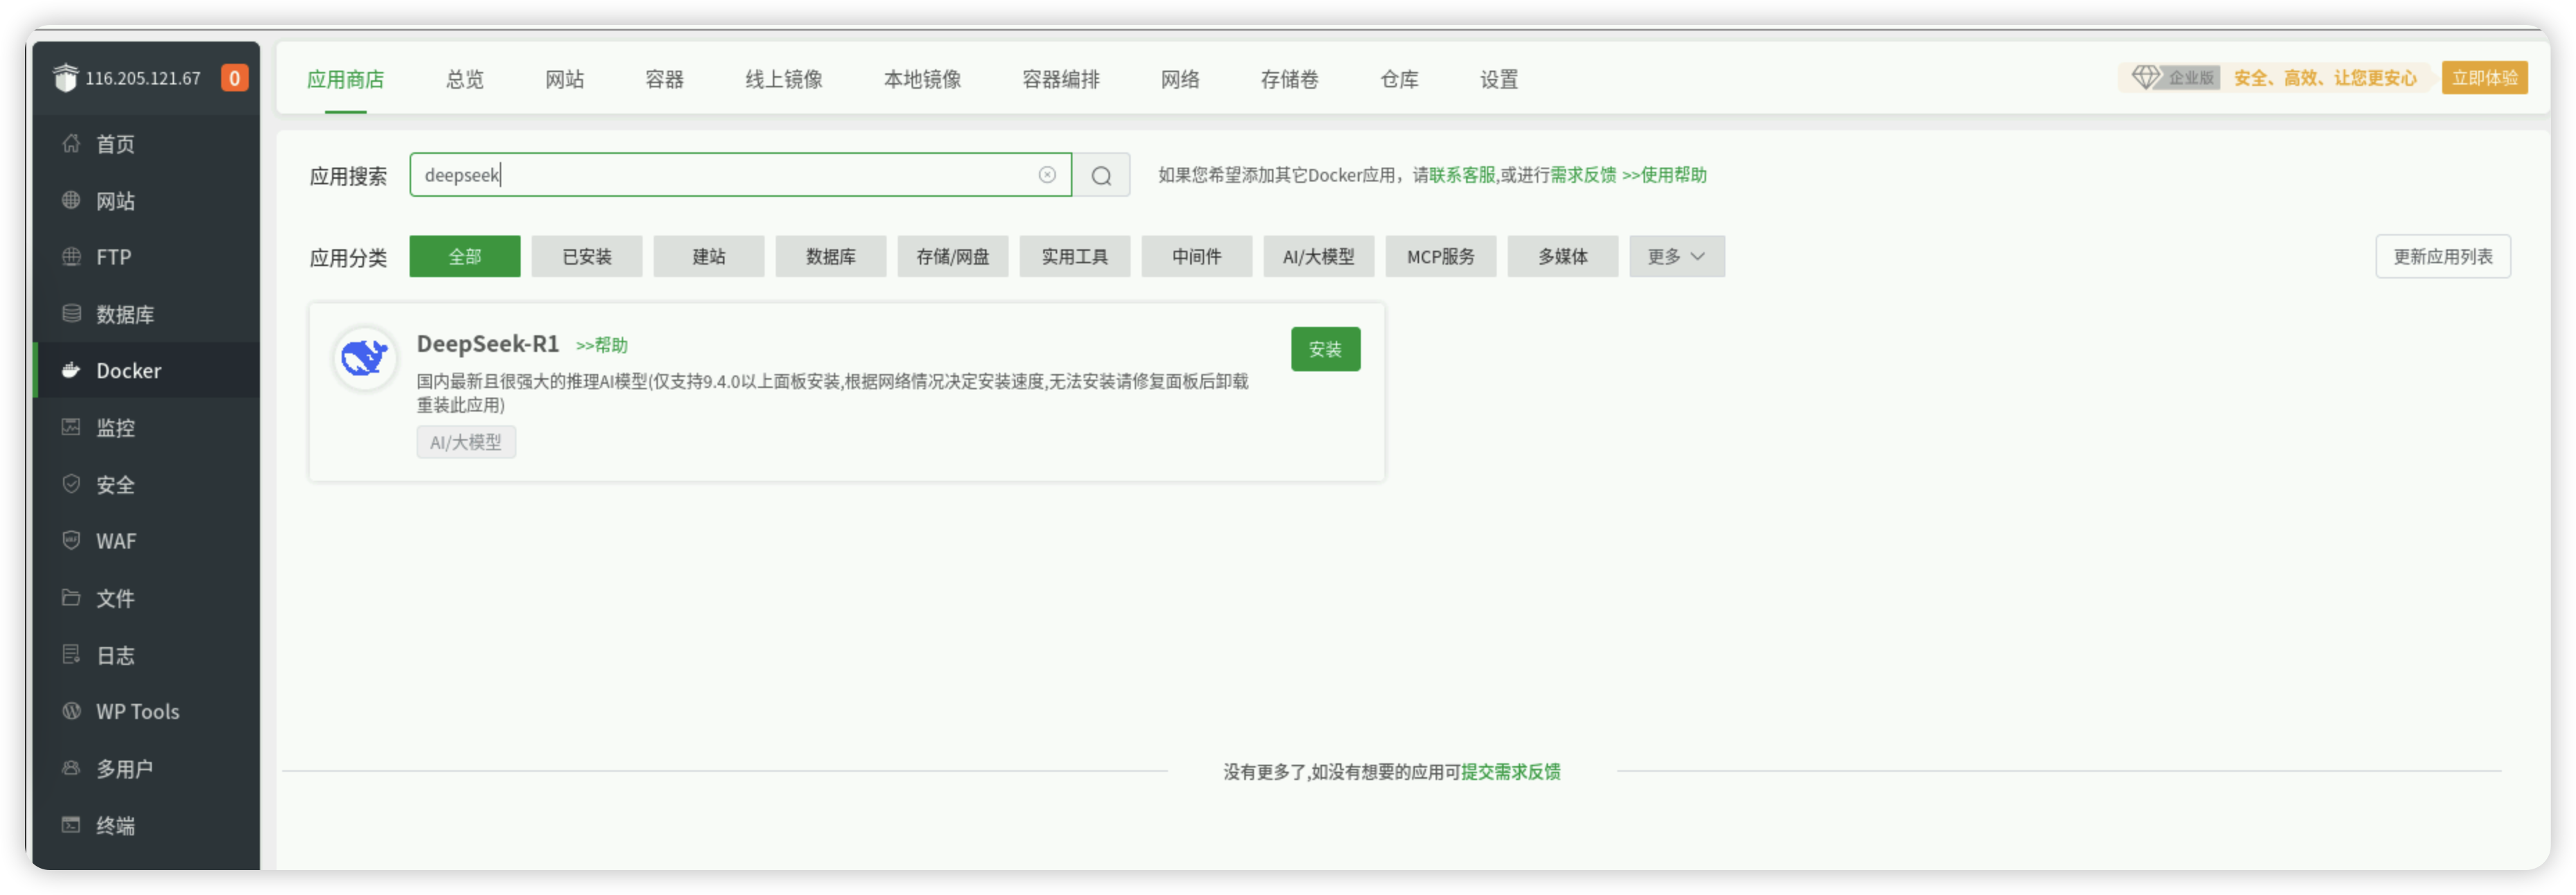Click the diamond 企业版 badge icon
This screenshot has width=2576, height=895.
pyautogui.click(x=2146, y=77)
